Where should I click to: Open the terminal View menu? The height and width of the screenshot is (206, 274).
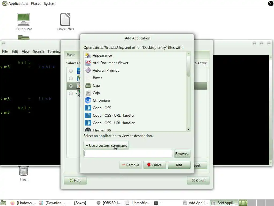(25, 51)
